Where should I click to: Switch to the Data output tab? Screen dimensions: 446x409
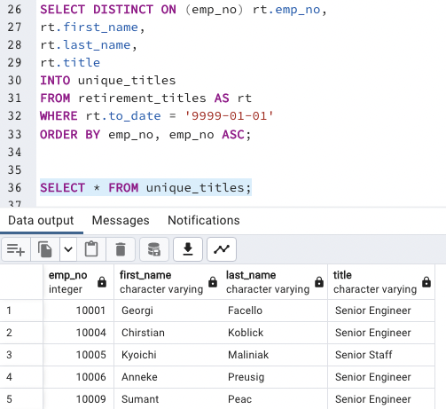click(41, 220)
